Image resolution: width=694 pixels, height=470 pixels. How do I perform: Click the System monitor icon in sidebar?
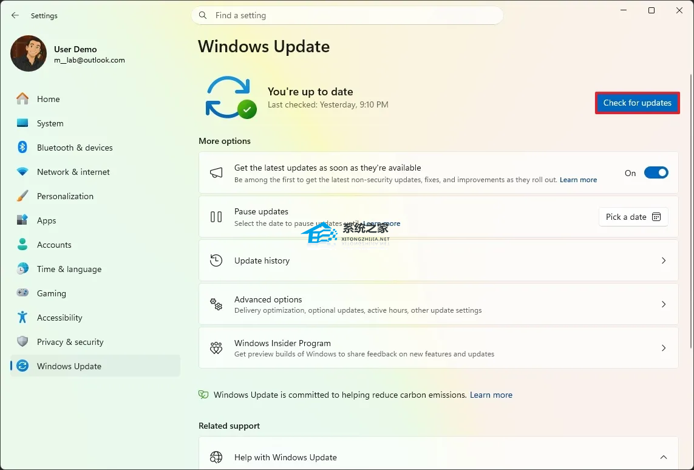pos(22,123)
